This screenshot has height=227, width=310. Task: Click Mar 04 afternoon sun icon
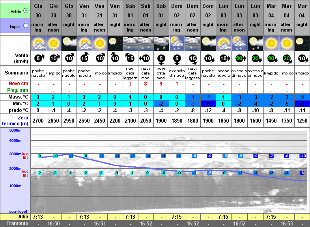[287, 43]
